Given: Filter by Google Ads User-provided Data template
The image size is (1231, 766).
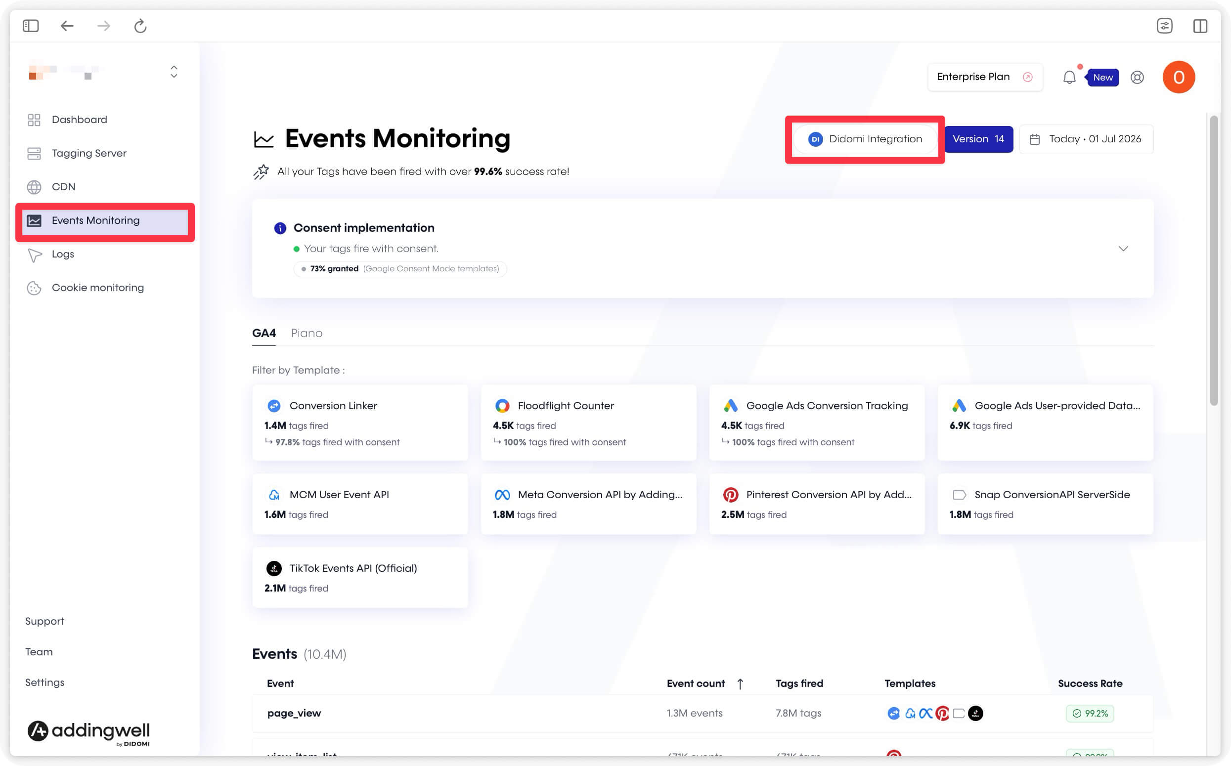Looking at the screenshot, I should tap(1045, 423).
